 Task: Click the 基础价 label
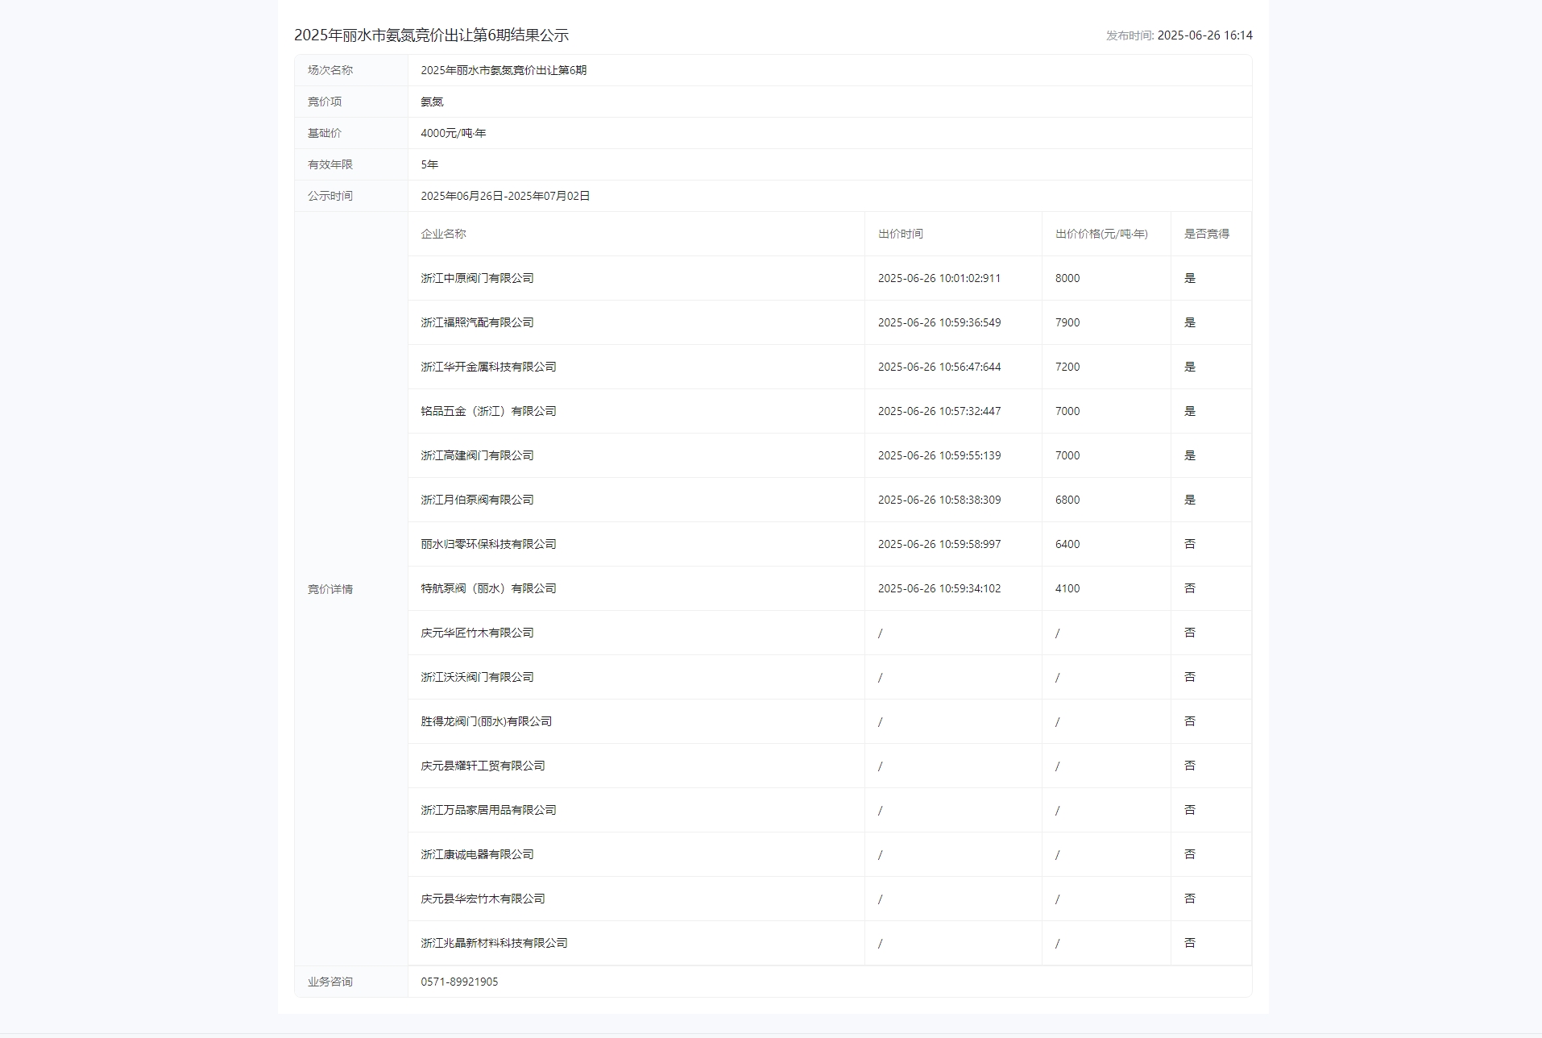coord(325,133)
